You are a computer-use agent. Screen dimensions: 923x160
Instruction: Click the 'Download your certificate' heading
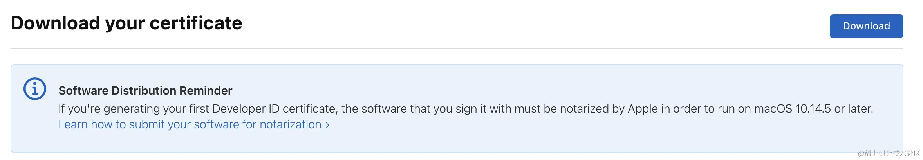pyautogui.click(x=126, y=23)
